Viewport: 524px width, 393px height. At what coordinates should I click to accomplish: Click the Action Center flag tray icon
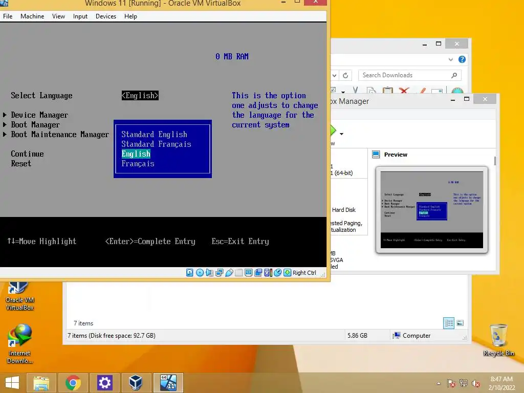point(451,383)
